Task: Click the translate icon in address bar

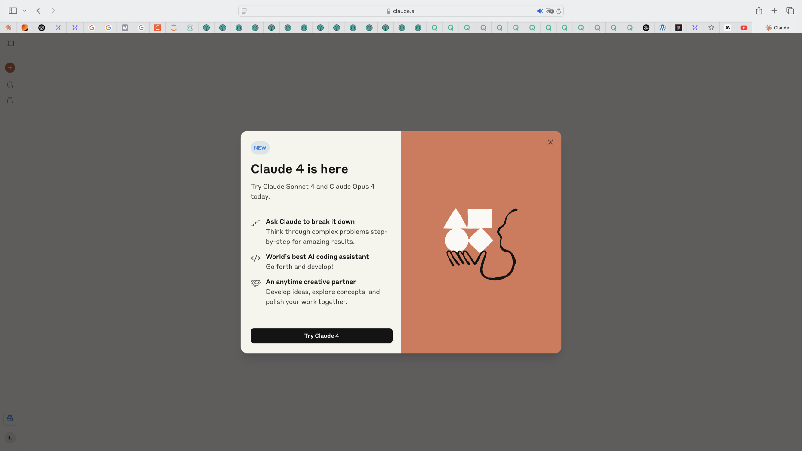Action: tap(550, 11)
